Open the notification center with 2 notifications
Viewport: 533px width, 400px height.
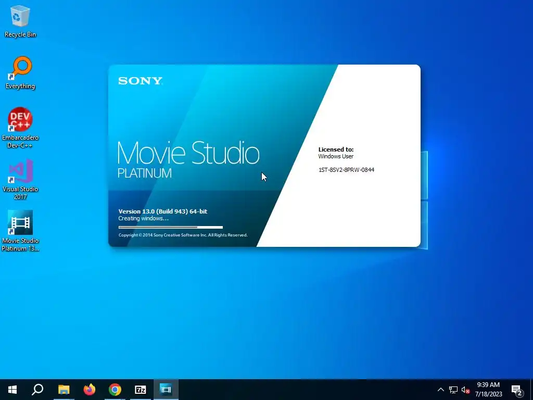(x=517, y=390)
